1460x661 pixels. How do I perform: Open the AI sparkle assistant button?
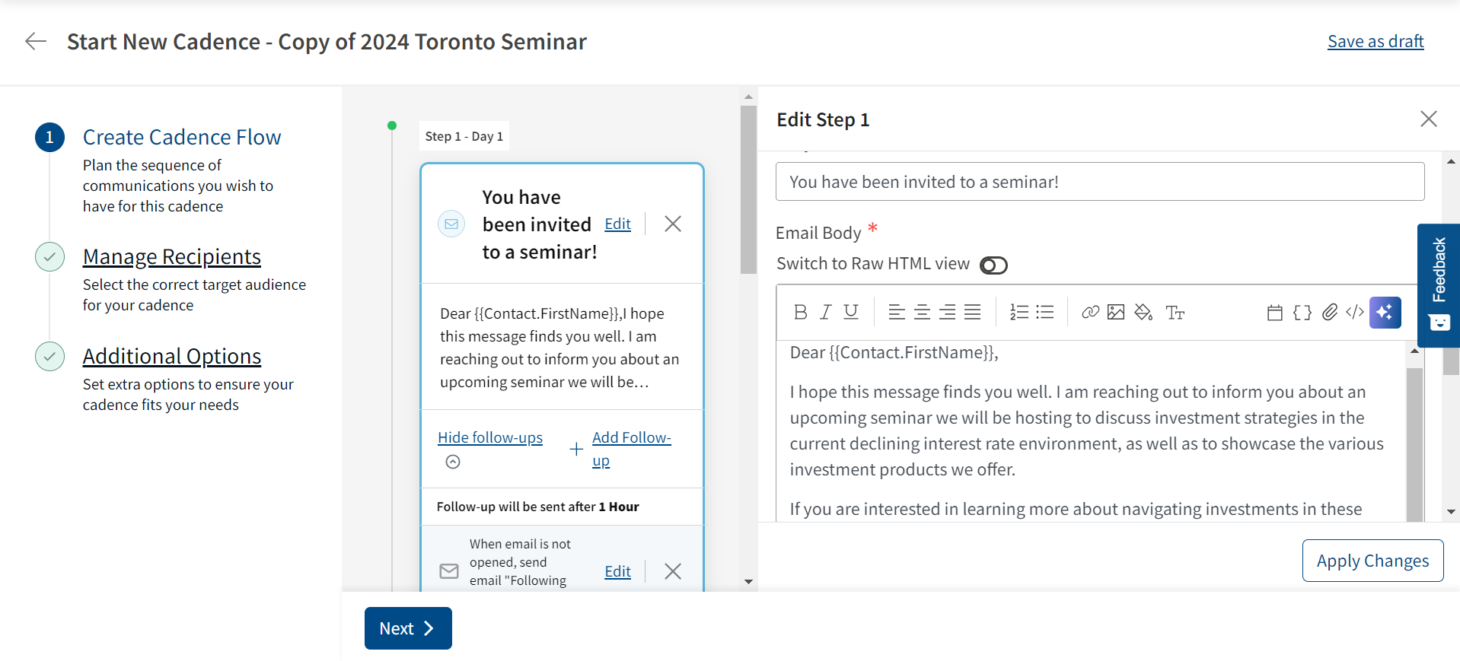tap(1385, 312)
